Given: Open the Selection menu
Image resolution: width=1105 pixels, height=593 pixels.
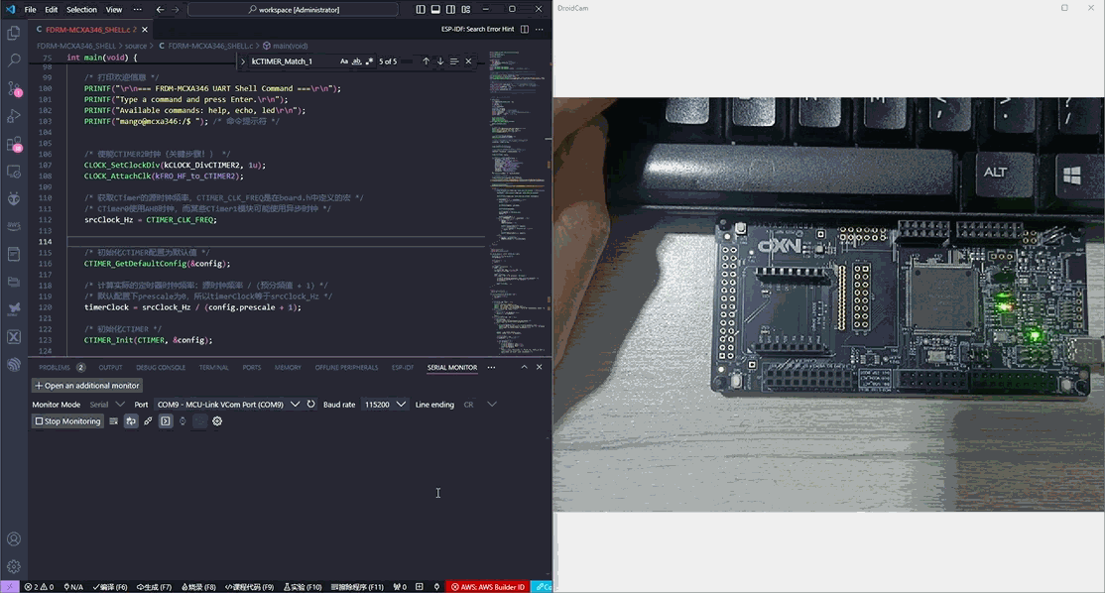Looking at the screenshot, I should (x=81, y=9).
